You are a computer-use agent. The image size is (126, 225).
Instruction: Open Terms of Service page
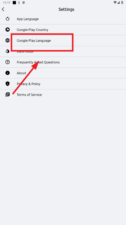63,95
